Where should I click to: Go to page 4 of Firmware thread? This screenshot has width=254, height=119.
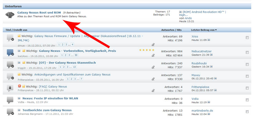73,44
